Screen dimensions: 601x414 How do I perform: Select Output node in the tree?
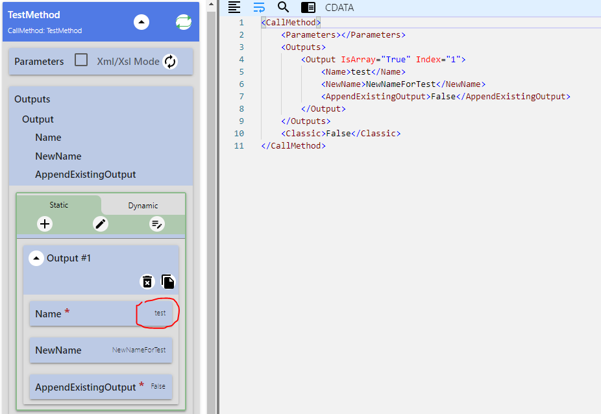coord(38,119)
